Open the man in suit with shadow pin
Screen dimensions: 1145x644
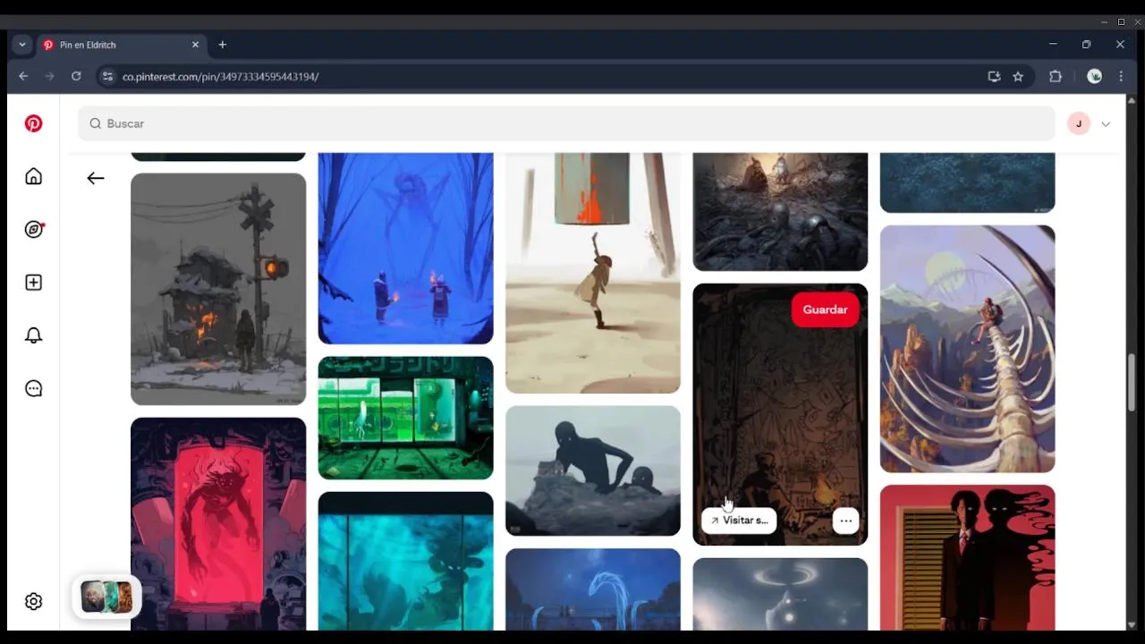[x=967, y=558]
